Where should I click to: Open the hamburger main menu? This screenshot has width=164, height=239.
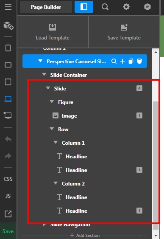click(x=8, y=7)
